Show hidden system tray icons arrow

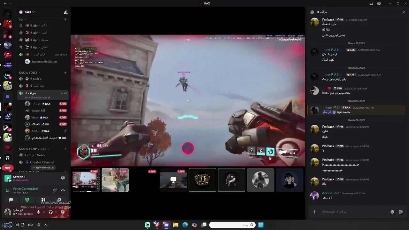point(45,225)
